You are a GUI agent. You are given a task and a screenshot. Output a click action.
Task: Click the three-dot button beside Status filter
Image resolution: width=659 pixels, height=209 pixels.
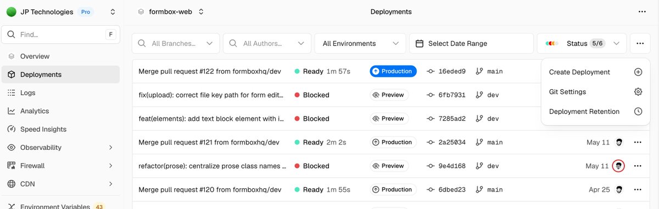tap(640, 43)
